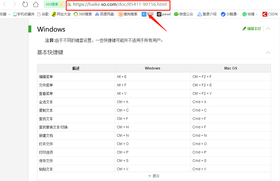
Task: Click the 查找文本 row label
Action: click(x=46, y=119)
